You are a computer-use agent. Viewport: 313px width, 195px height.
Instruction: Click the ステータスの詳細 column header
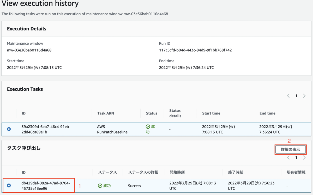(143, 172)
